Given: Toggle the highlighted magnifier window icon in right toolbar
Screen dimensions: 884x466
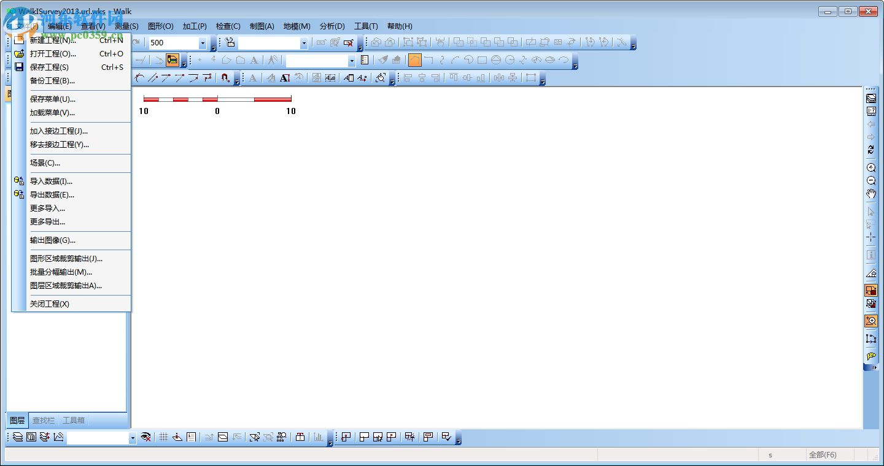Looking at the screenshot, I should pyautogui.click(x=870, y=321).
